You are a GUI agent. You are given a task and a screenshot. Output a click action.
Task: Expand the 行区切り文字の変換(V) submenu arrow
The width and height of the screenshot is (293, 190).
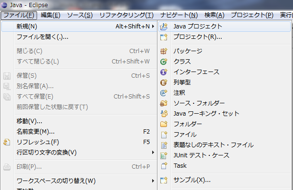153,153
